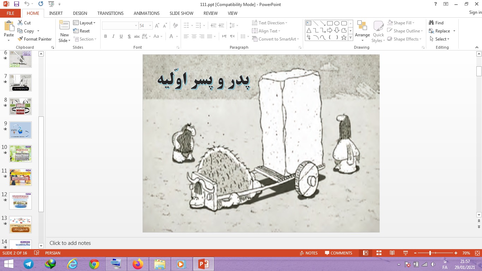Click the Sign in link
The height and width of the screenshot is (271, 482).
(475, 12)
